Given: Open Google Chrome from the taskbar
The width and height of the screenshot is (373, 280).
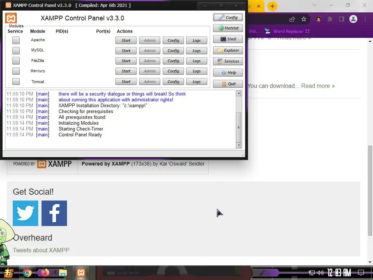Looking at the screenshot, I should [x=27, y=273].
